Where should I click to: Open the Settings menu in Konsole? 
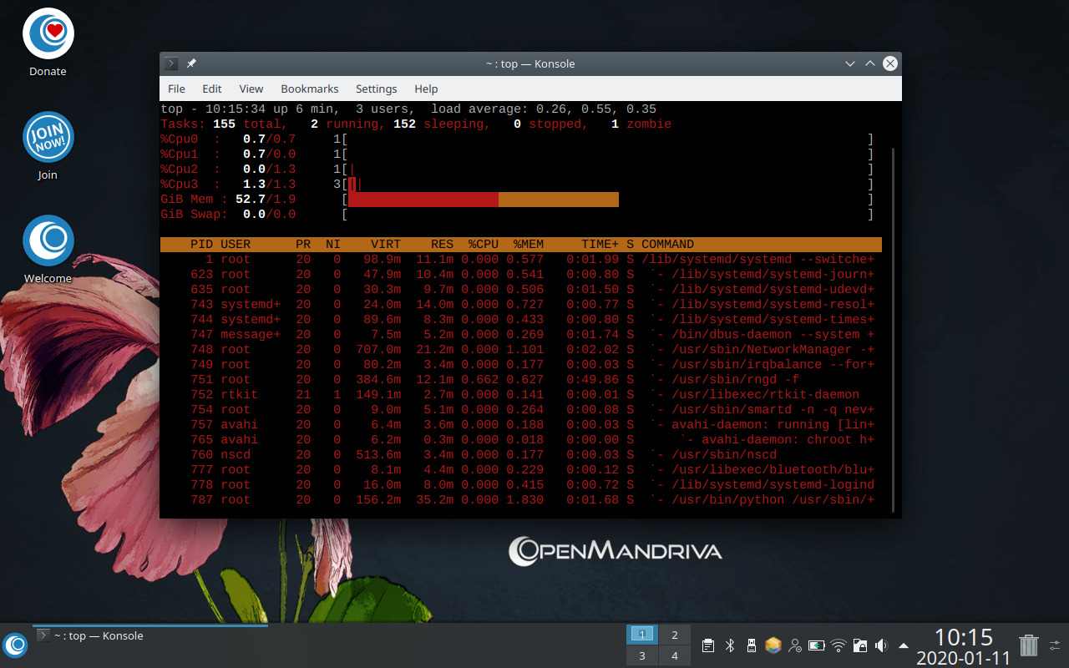coord(376,89)
